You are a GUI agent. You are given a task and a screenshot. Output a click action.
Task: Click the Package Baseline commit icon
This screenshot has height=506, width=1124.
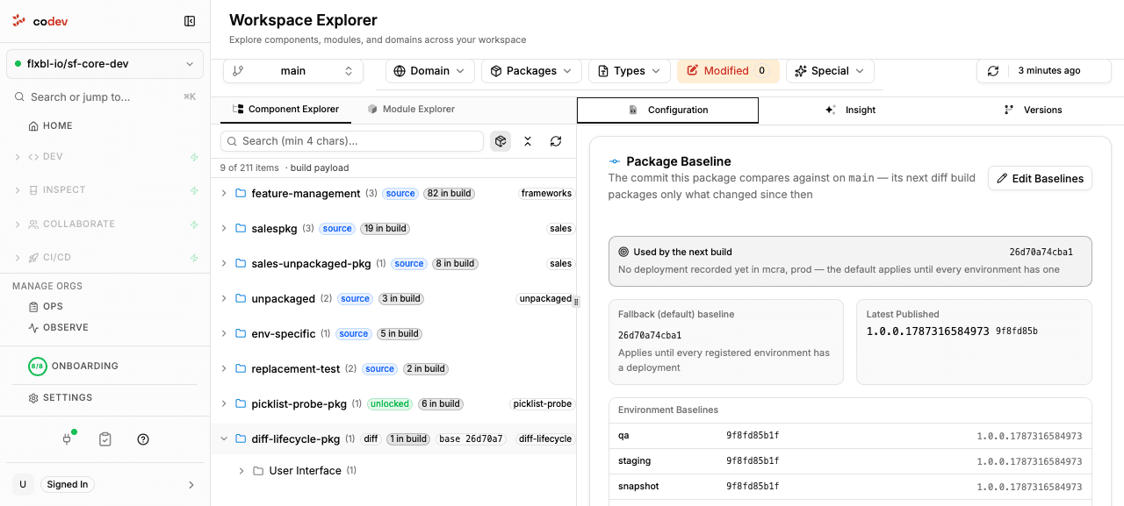coord(615,161)
